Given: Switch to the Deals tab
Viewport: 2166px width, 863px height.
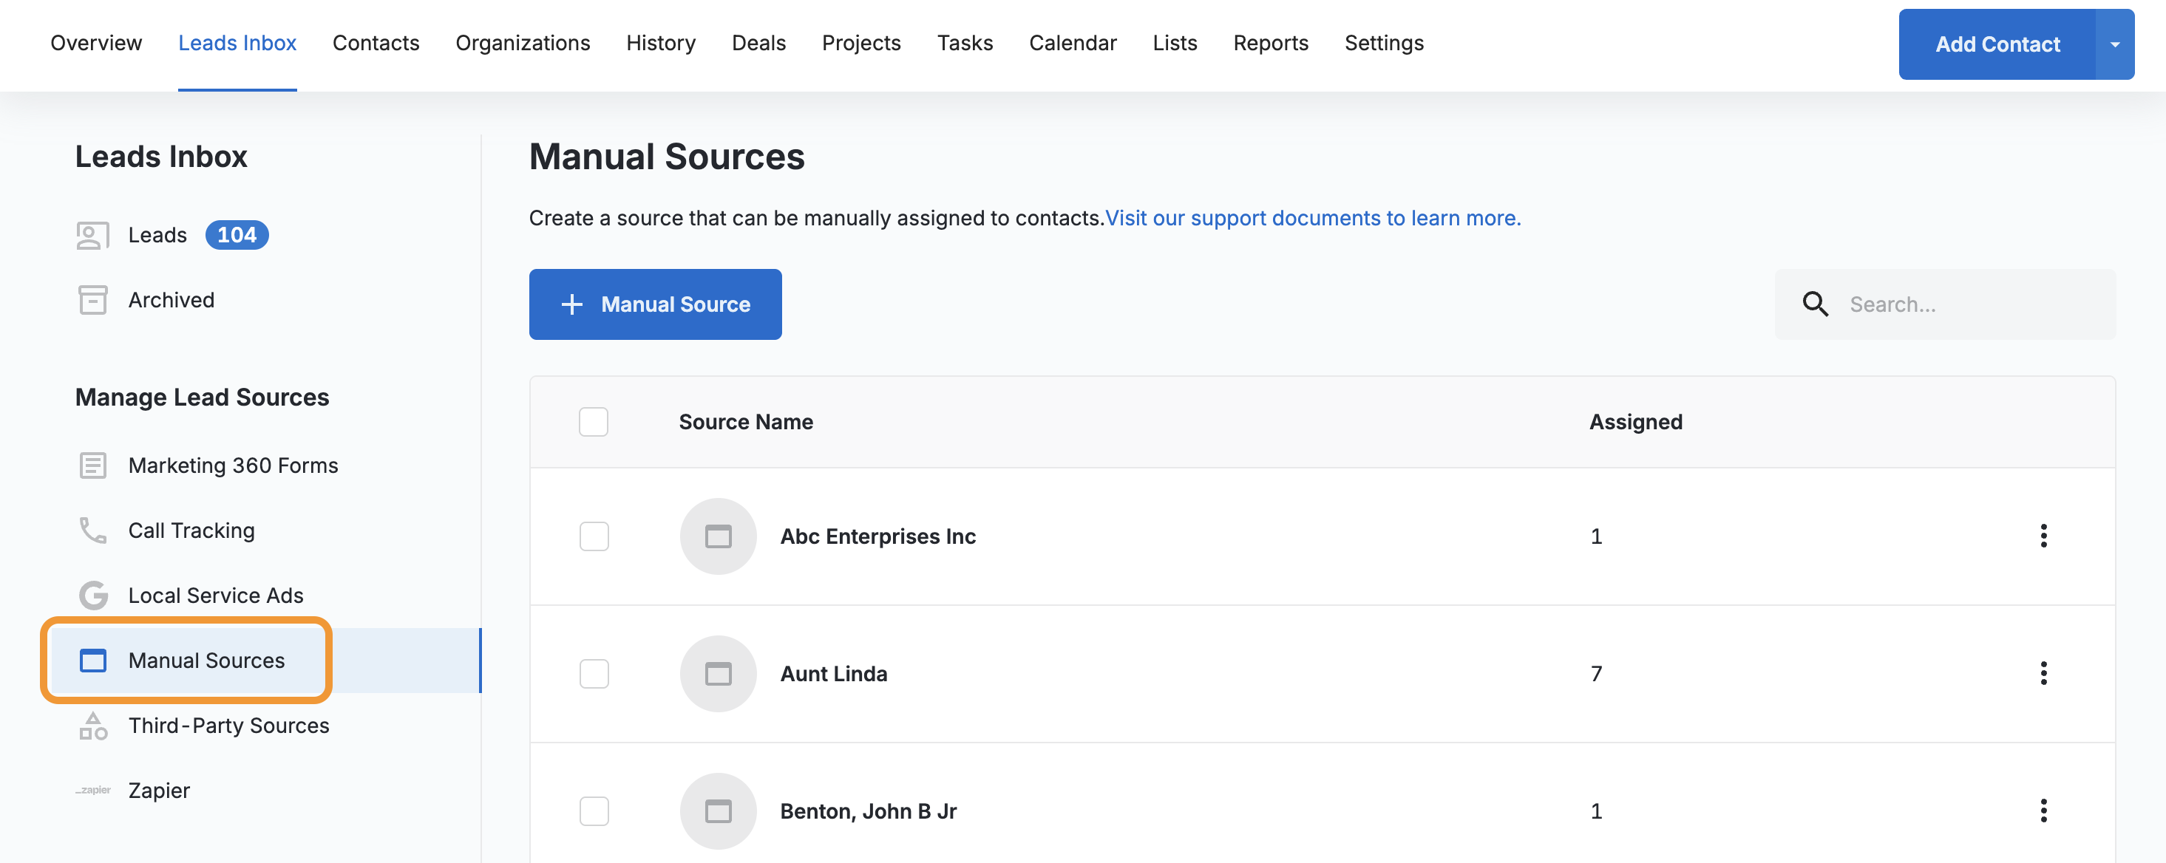Looking at the screenshot, I should [758, 43].
